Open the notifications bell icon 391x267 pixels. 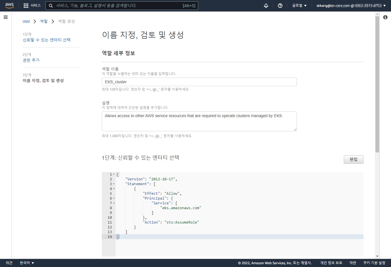[266, 6]
